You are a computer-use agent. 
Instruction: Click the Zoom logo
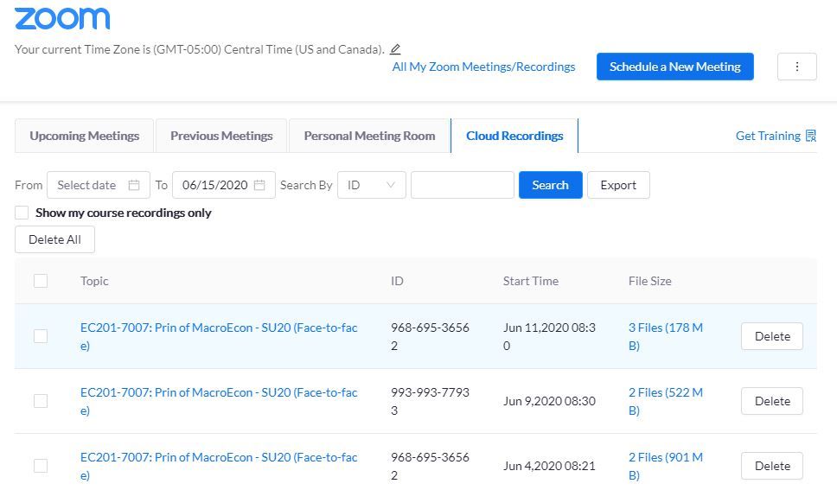pyautogui.click(x=62, y=18)
